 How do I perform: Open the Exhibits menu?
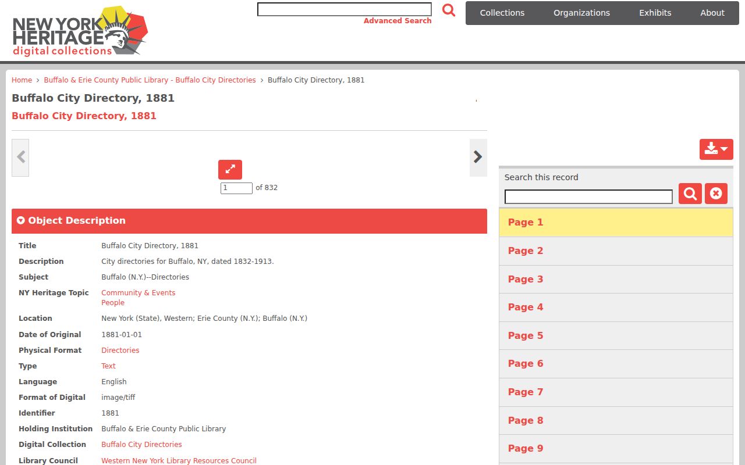pyautogui.click(x=655, y=13)
